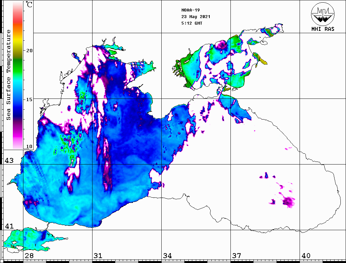Viewport: 346px width, 263px height.
Task: Click the '°C' unit label
Action: tap(29, 4)
